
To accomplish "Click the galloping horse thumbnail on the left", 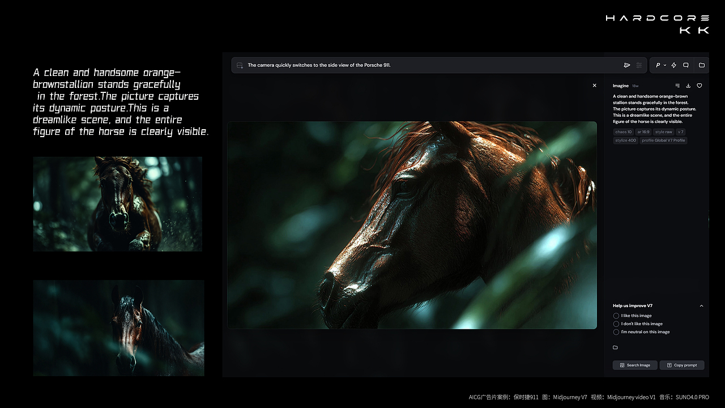I will [118, 204].
